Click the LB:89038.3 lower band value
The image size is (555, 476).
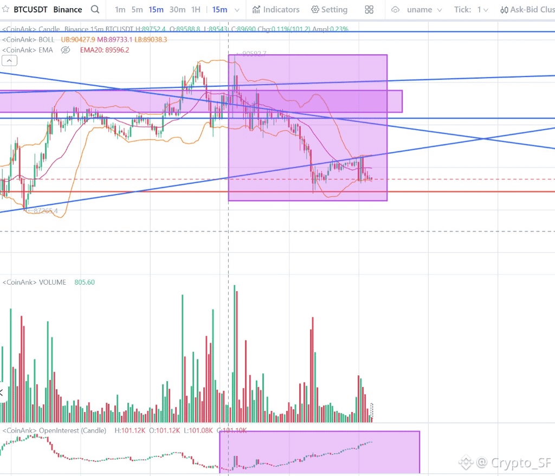tap(151, 40)
